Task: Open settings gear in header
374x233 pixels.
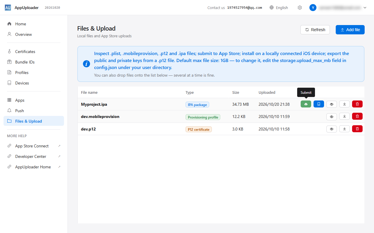Action: (x=300, y=8)
